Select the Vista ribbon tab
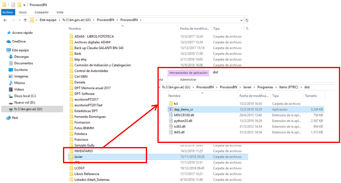 (60, 12)
